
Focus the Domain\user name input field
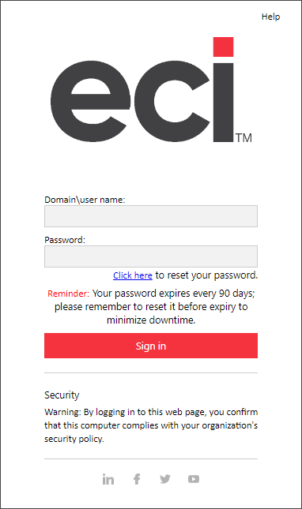pos(151,216)
